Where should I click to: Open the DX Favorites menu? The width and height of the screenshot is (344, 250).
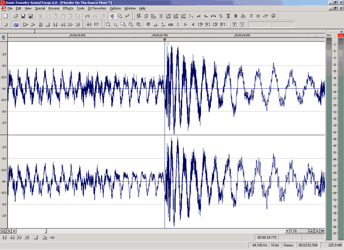[97, 8]
